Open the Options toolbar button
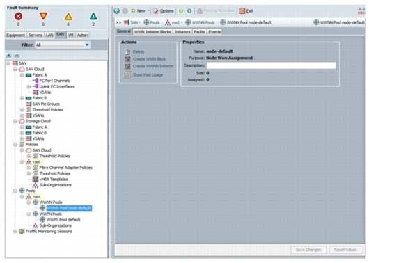Viewport: 401px width, 263px height. coord(164,11)
